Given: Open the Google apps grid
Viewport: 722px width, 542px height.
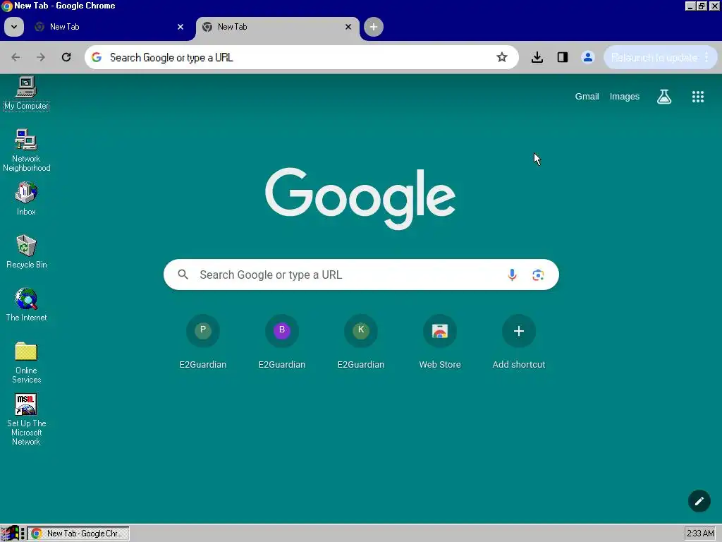Looking at the screenshot, I should tap(698, 96).
